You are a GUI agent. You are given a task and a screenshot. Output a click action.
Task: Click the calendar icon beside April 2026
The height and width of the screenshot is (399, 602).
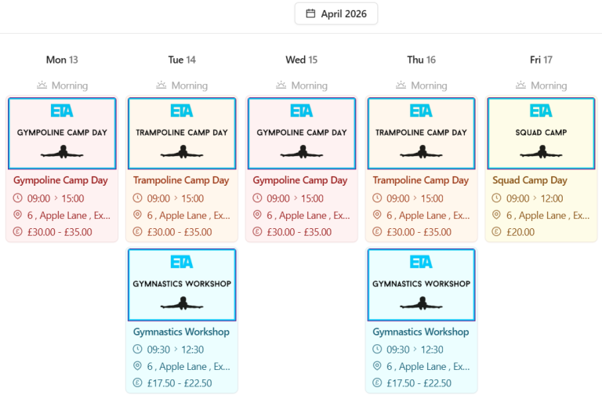[x=310, y=13]
